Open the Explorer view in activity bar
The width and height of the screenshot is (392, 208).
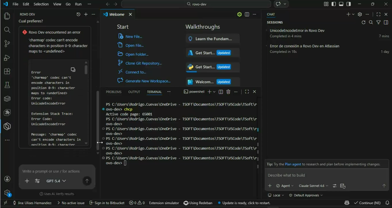click(x=7, y=16)
